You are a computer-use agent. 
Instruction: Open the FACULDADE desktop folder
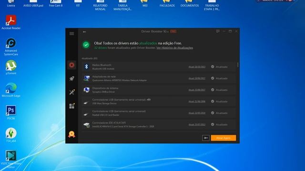click(x=167, y=4)
